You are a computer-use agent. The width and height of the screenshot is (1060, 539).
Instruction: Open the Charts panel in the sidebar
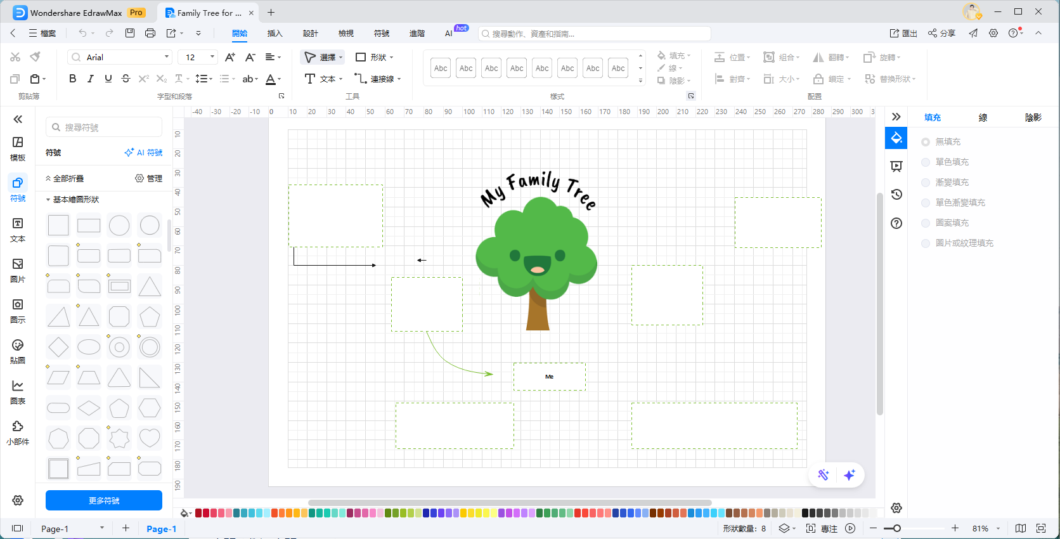18,392
